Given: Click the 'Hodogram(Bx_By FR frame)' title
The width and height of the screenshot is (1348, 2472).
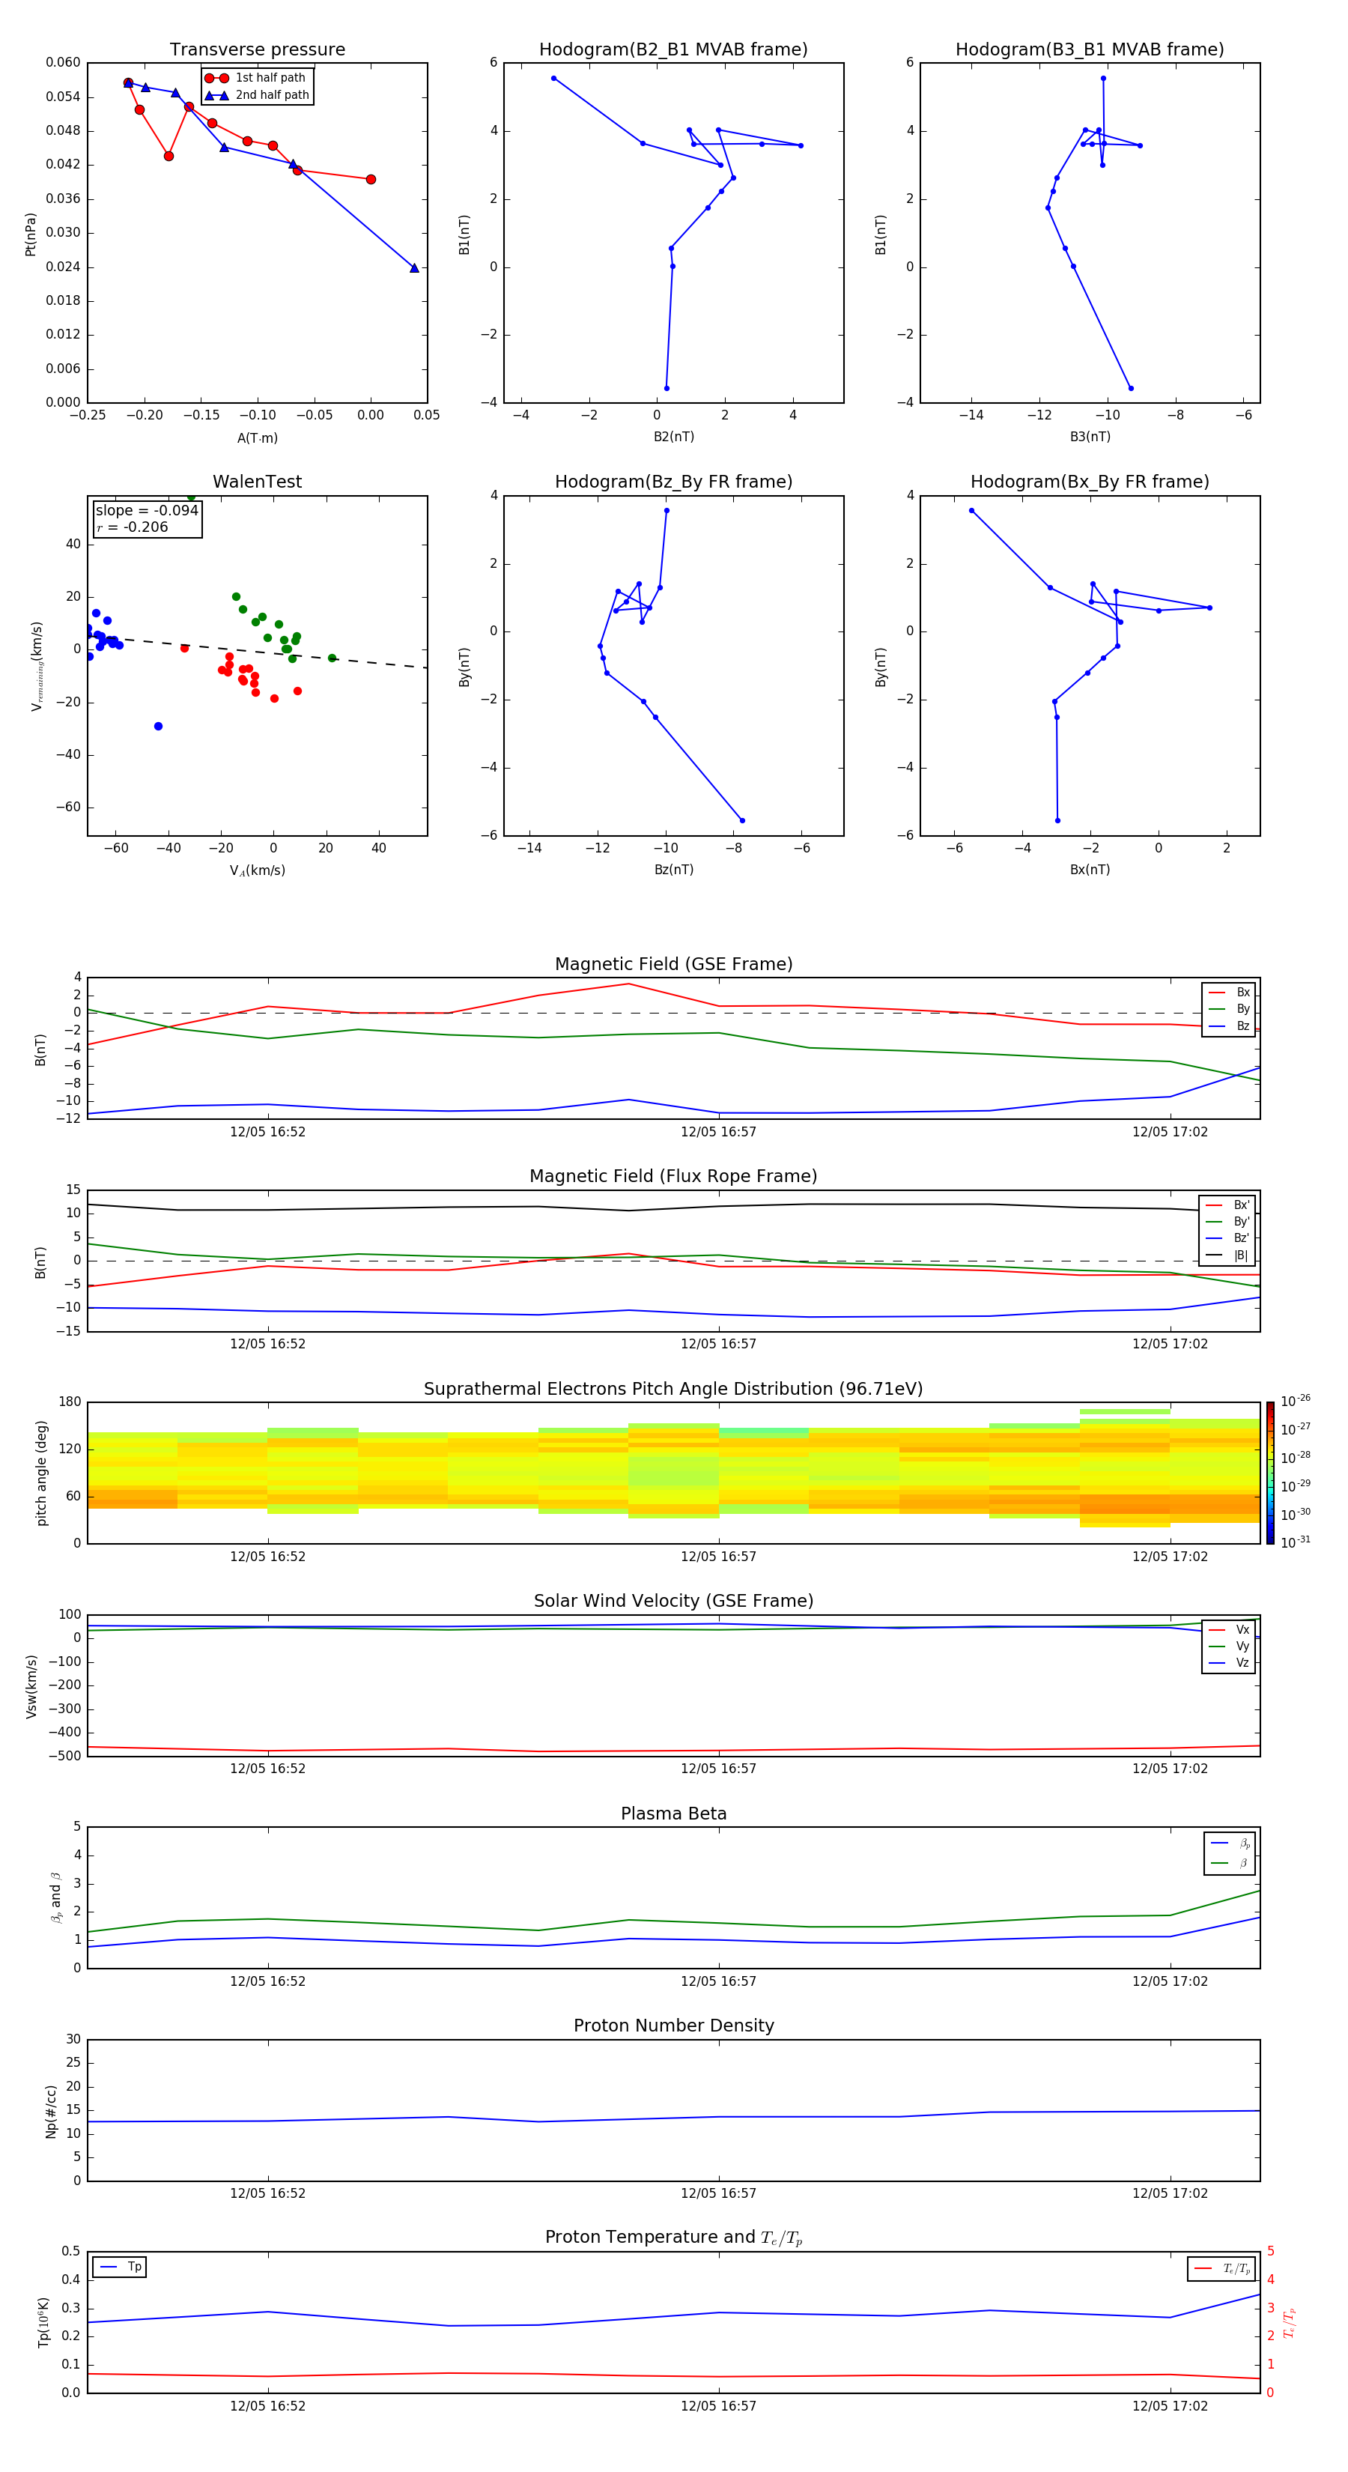Looking at the screenshot, I should (1090, 482).
